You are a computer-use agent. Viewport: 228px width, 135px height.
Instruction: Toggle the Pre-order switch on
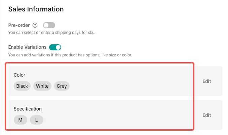(49, 25)
